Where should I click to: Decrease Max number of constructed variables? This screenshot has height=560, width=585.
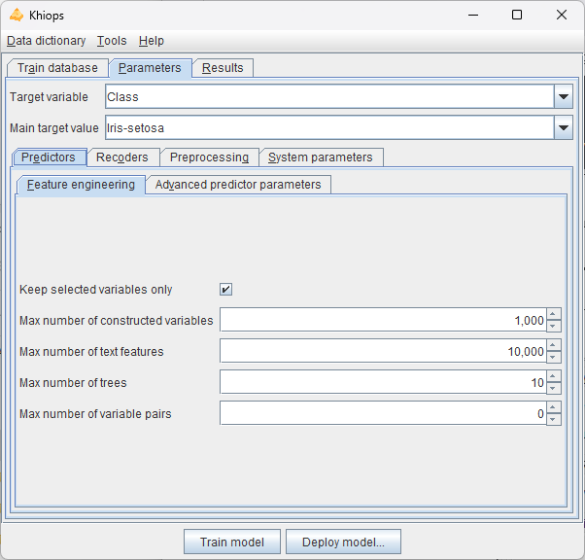coord(553,326)
